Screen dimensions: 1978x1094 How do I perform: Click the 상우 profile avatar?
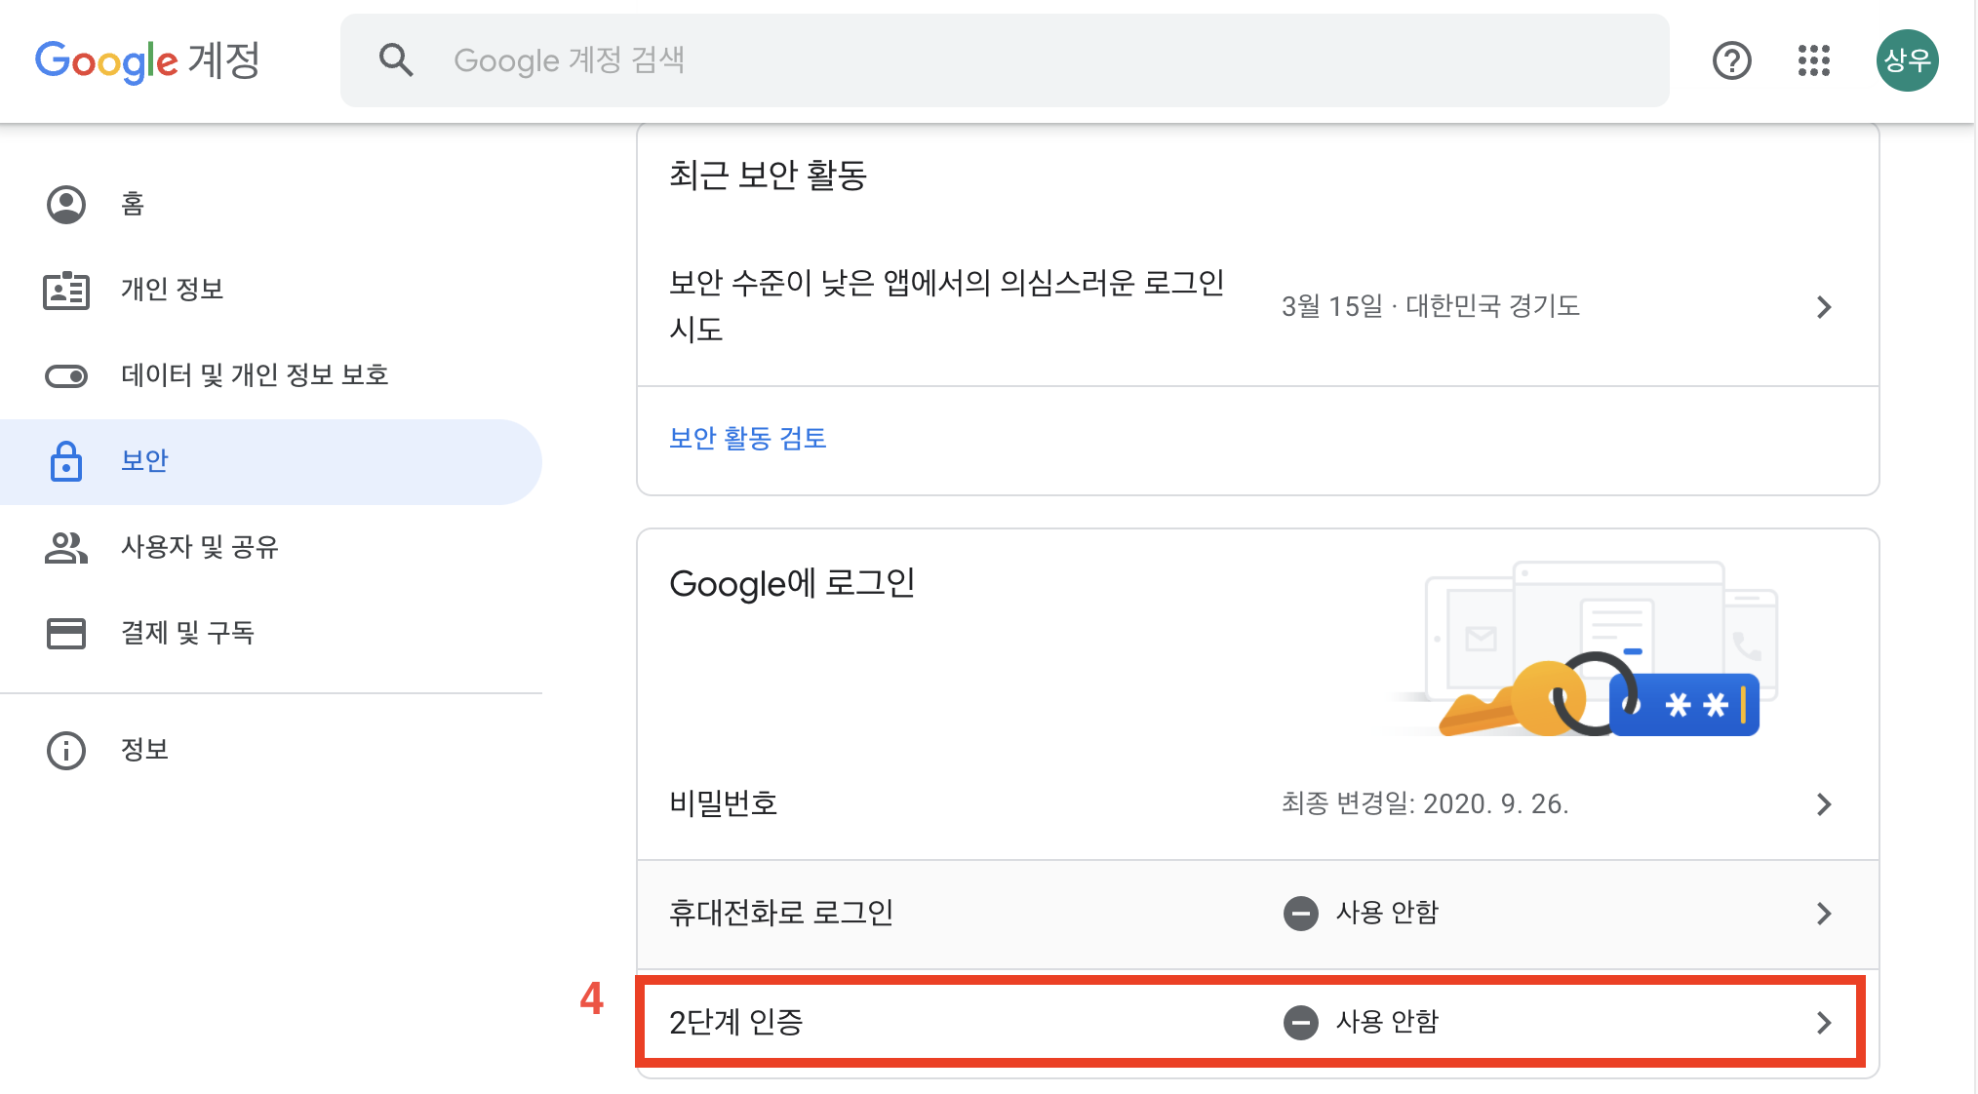pyautogui.click(x=1907, y=60)
